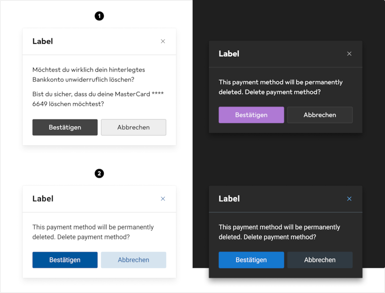The width and height of the screenshot is (385, 293).
Task: Click blue X in light blue-themed dialog
Action: 163,199
